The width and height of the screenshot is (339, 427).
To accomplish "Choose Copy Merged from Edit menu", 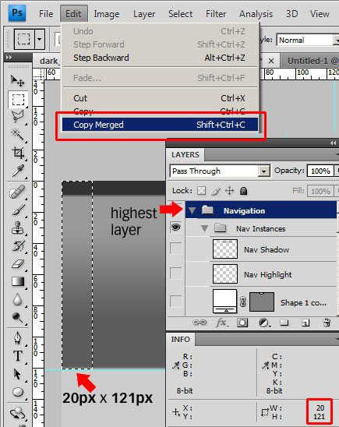I will coord(160,125).
